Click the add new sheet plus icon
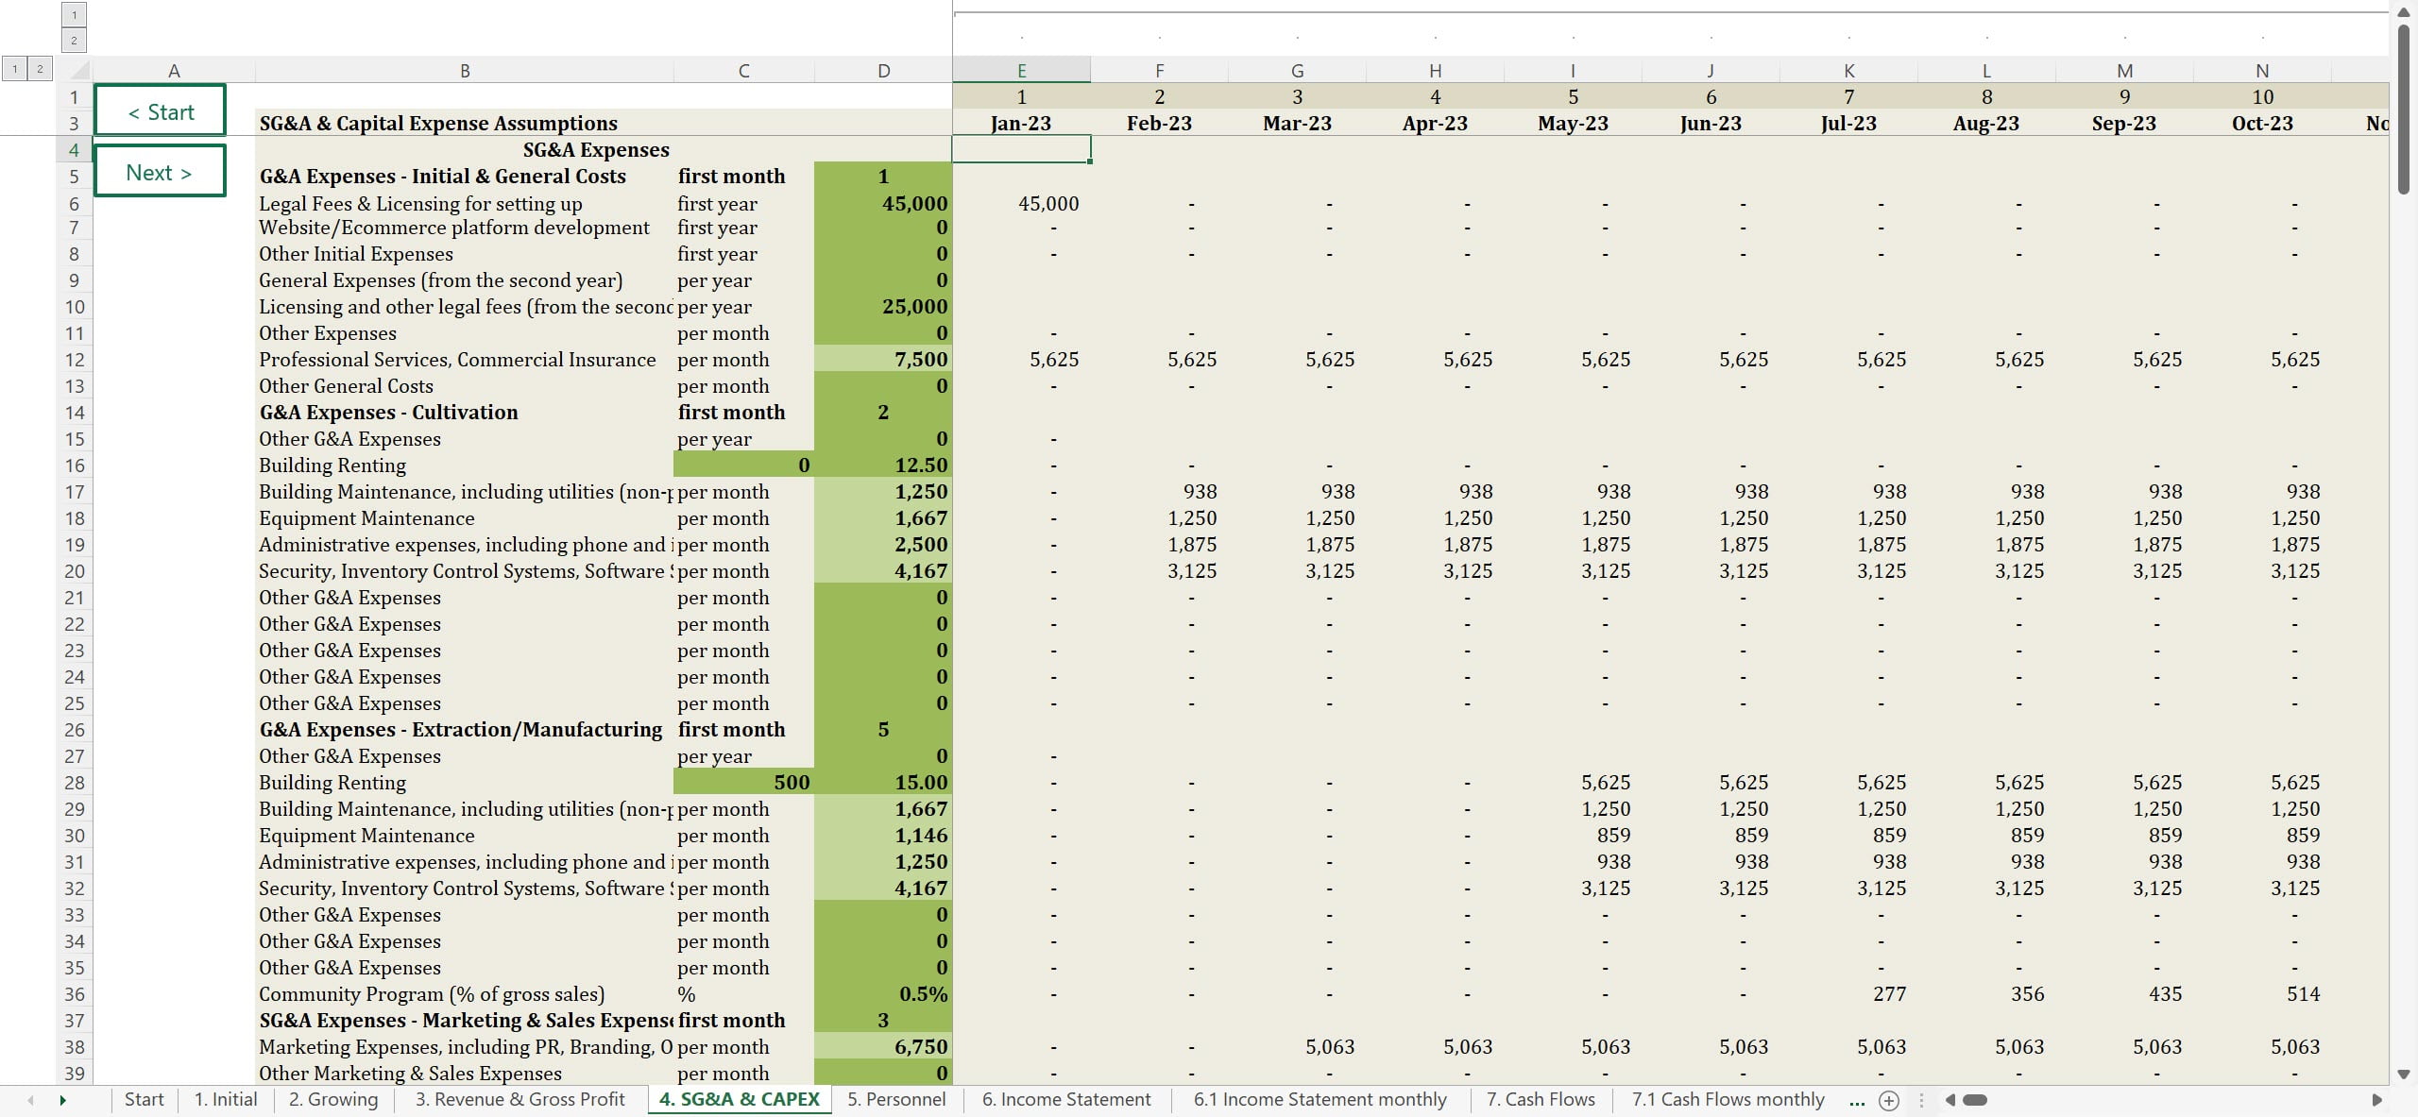The width and height of the screenshot is (2418, 1117). (x=1888, y=1100)
